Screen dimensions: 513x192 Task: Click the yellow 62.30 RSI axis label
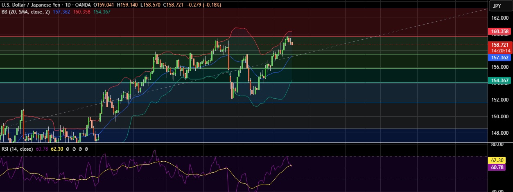pyautogui.click(x=500, y=161)
